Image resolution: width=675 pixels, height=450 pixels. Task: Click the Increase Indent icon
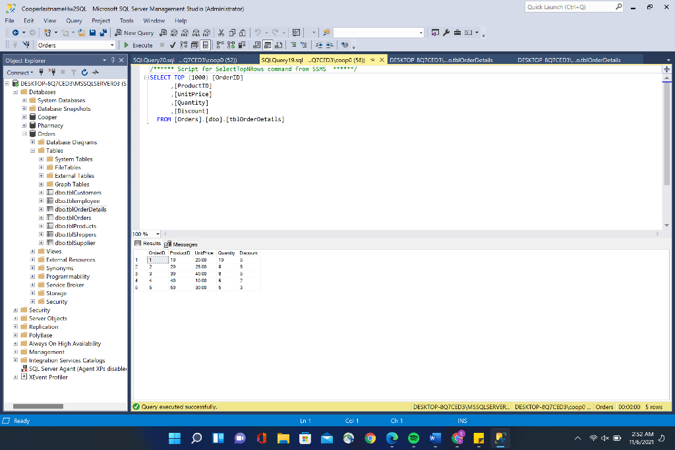[x=330, y=45]
